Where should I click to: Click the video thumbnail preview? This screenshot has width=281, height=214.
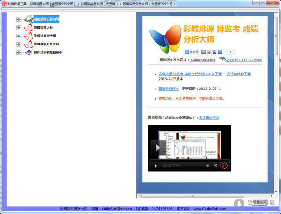[190, 145]
